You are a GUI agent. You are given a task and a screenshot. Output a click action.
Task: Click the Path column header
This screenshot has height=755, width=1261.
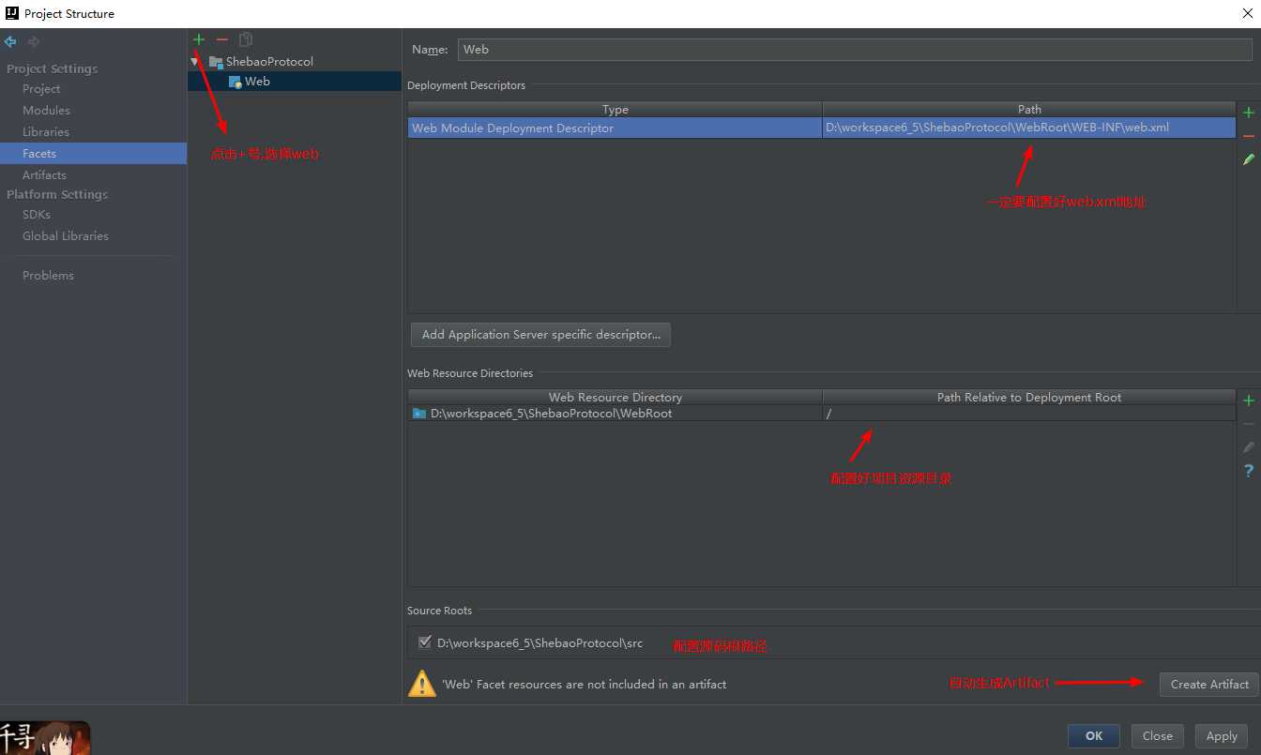pyautogui.click(x=1029, y=110)
